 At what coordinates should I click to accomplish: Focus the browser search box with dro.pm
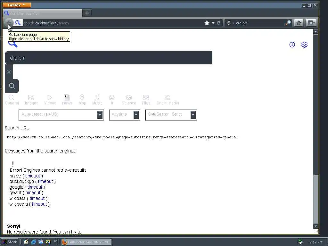(259, 23)
